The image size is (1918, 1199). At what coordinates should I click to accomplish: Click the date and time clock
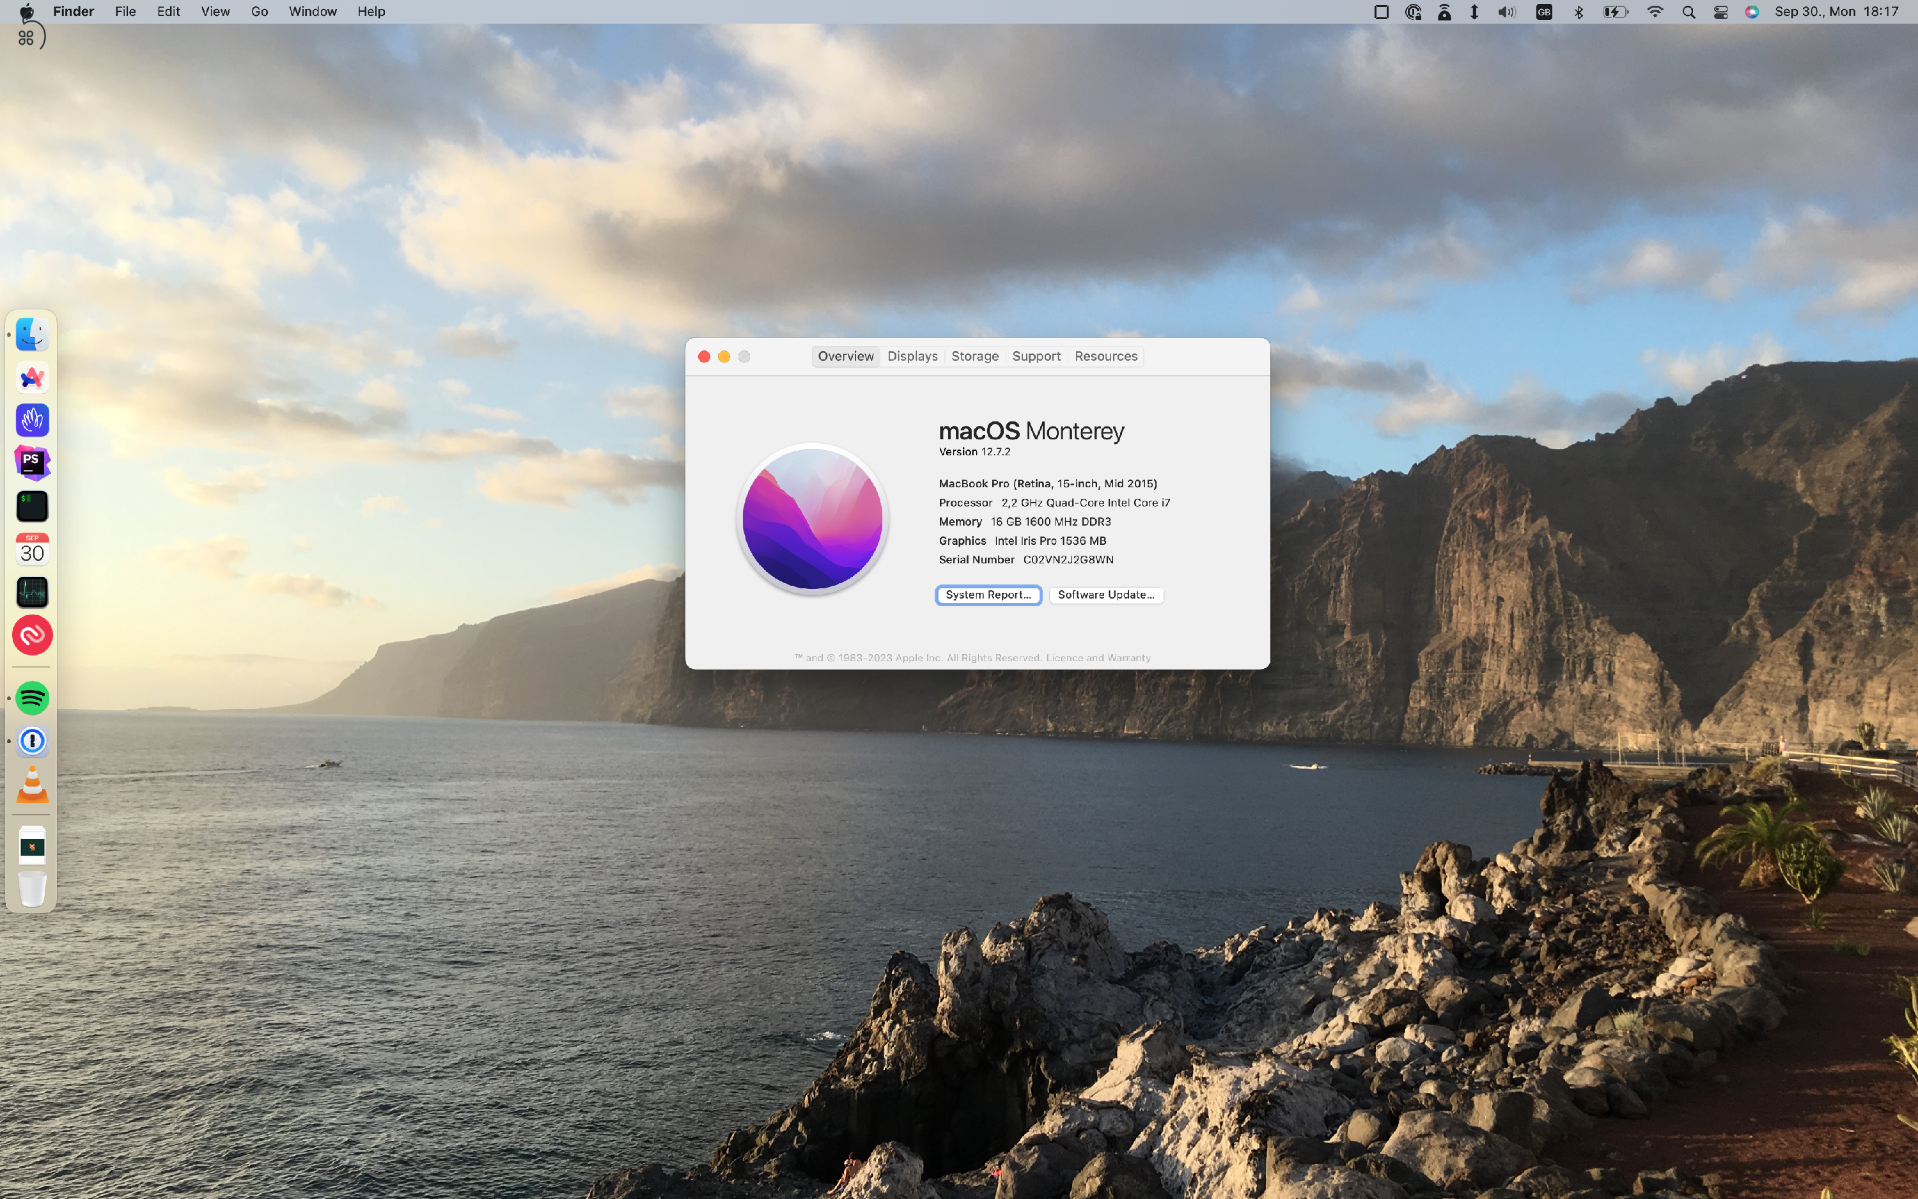coord(1836,12)
